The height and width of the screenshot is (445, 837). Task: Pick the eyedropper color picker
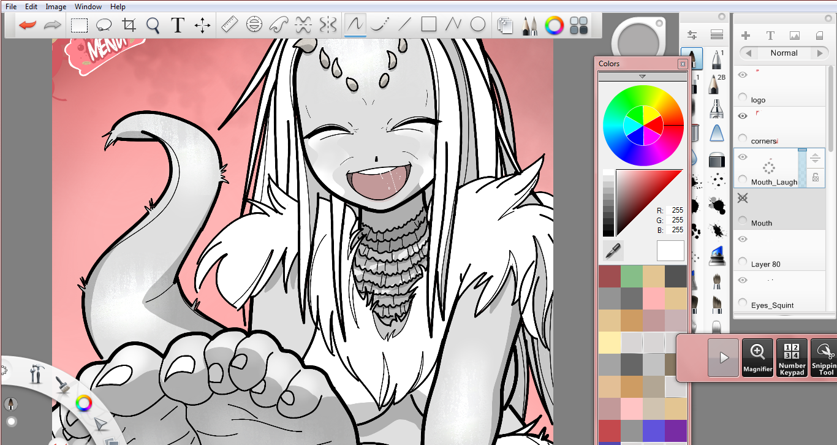point(613,249)
